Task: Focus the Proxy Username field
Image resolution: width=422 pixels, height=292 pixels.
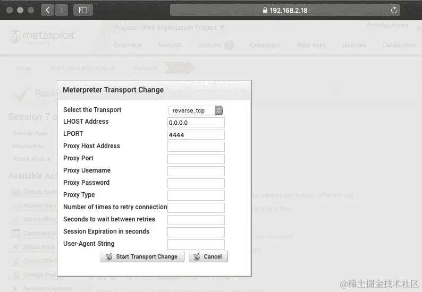Action: (x=196, y=171)
